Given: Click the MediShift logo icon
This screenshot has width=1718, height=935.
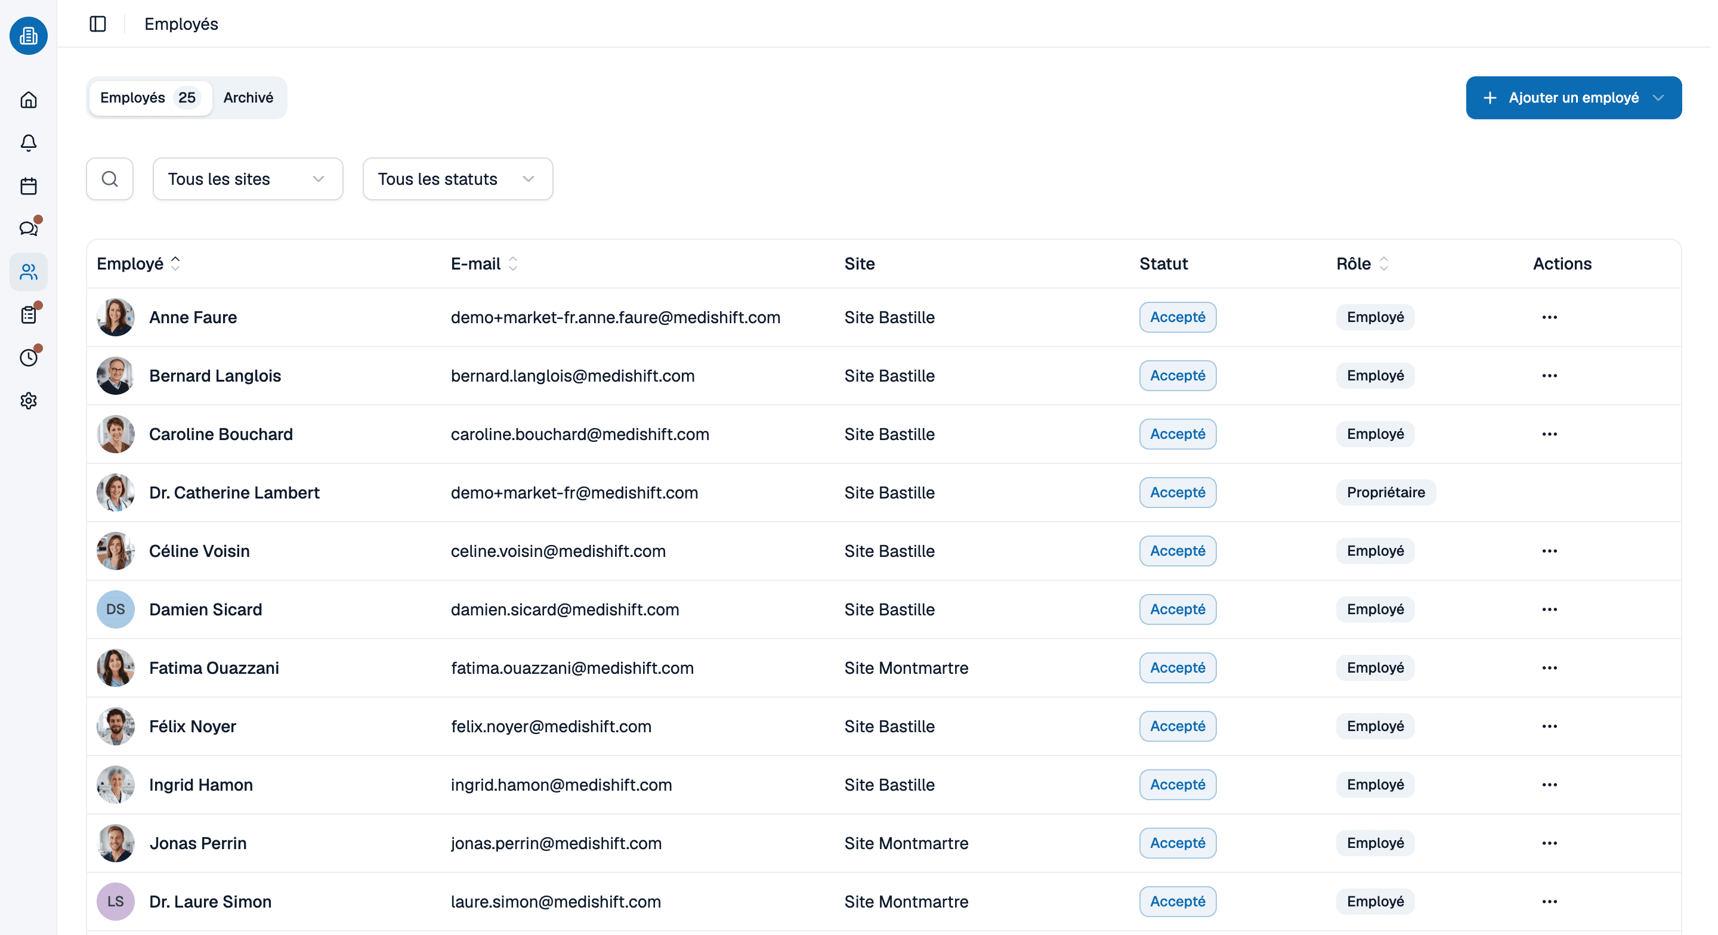Looking at the screenshot, I should point(29,35).
